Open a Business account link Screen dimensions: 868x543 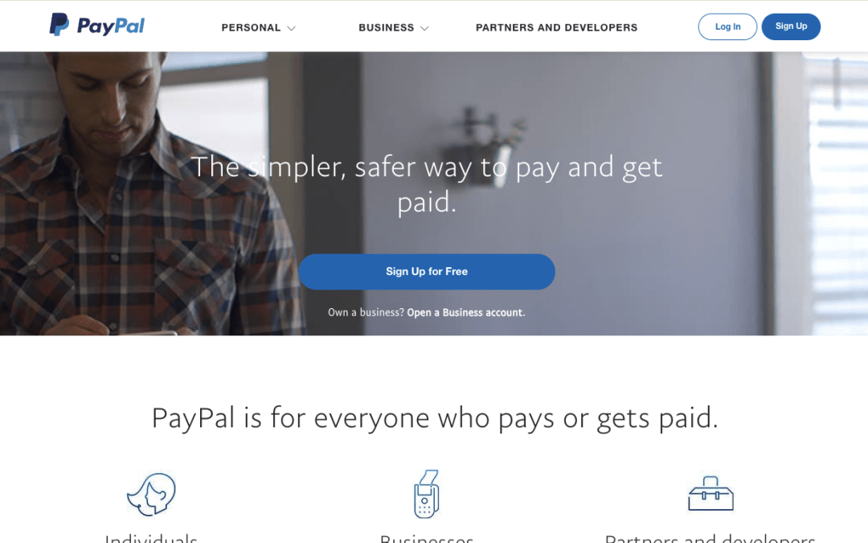point(466,312)
